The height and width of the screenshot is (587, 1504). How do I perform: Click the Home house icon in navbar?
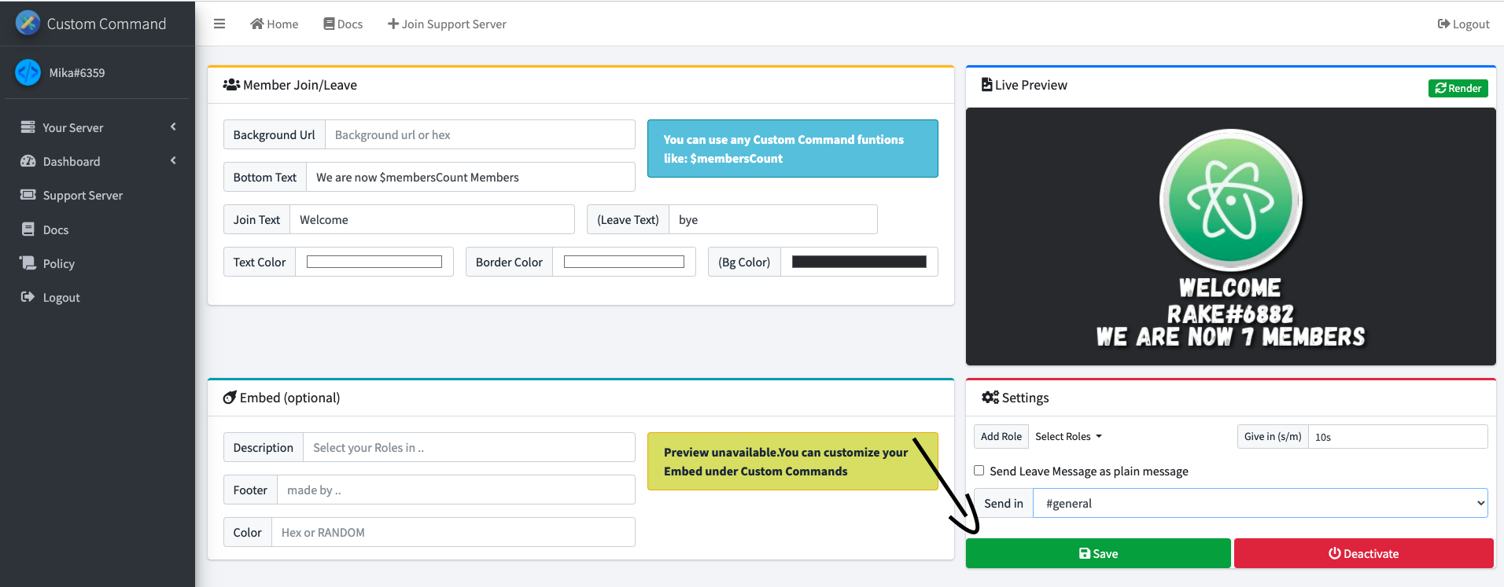click(256, 24)
